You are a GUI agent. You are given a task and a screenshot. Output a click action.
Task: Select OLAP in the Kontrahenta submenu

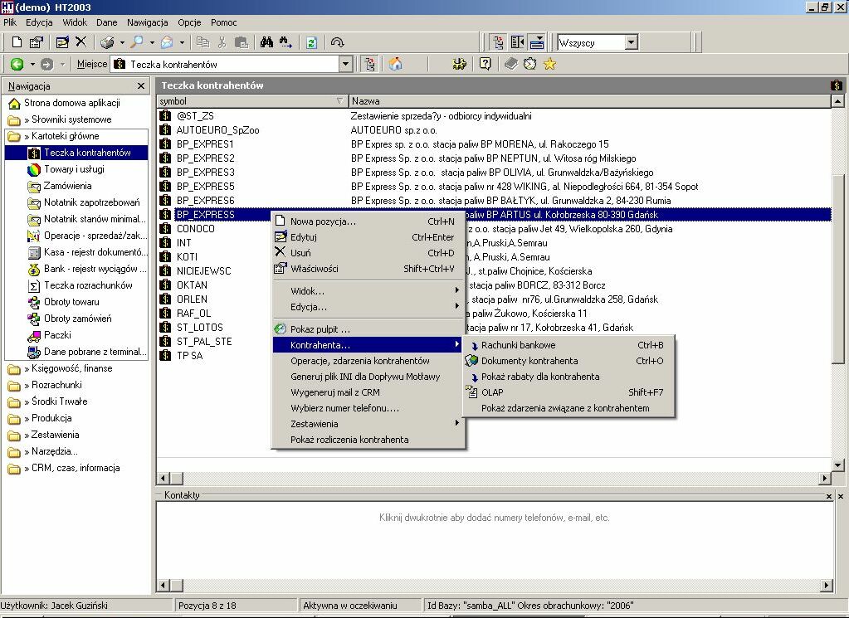coord(568,392)
